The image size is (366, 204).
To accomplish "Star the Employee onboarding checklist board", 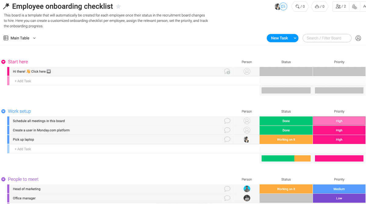I will pos(118,6).
